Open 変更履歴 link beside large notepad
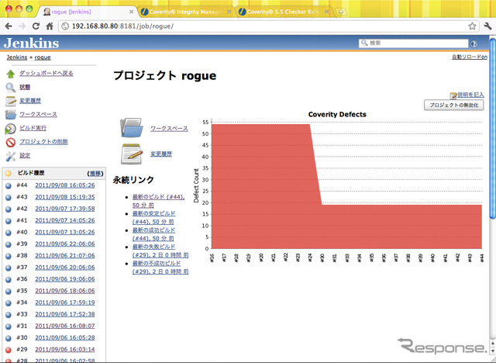 pyautogui.click(x=161, y=154)
